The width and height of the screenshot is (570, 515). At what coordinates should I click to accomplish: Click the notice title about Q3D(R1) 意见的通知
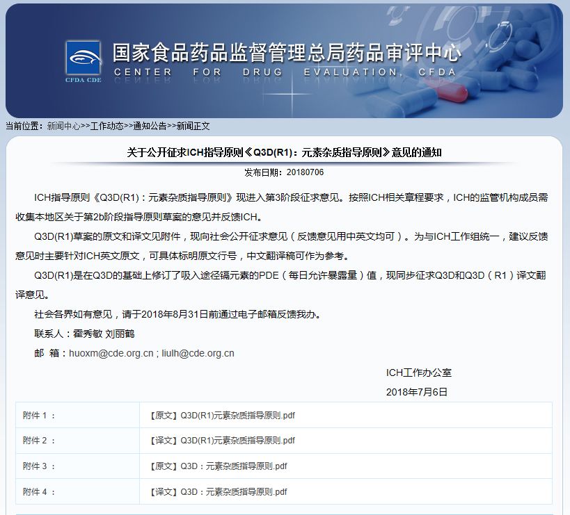coord(284,152)
